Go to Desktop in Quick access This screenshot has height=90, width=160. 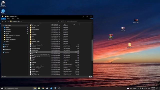[x=7, y=27]
